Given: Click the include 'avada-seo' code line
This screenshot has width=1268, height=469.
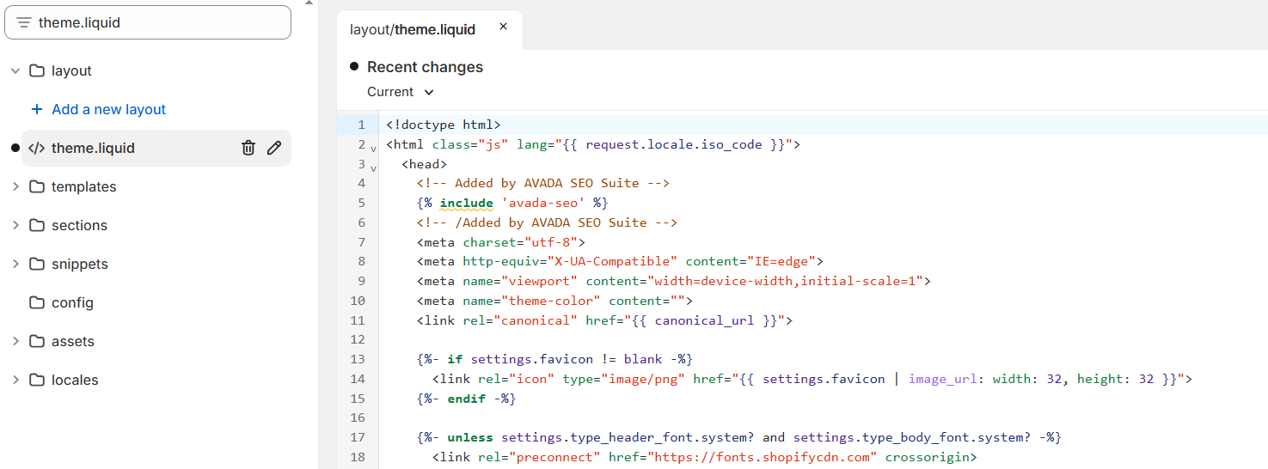Looking at the screenshot, I should click(x=512, y=203).
